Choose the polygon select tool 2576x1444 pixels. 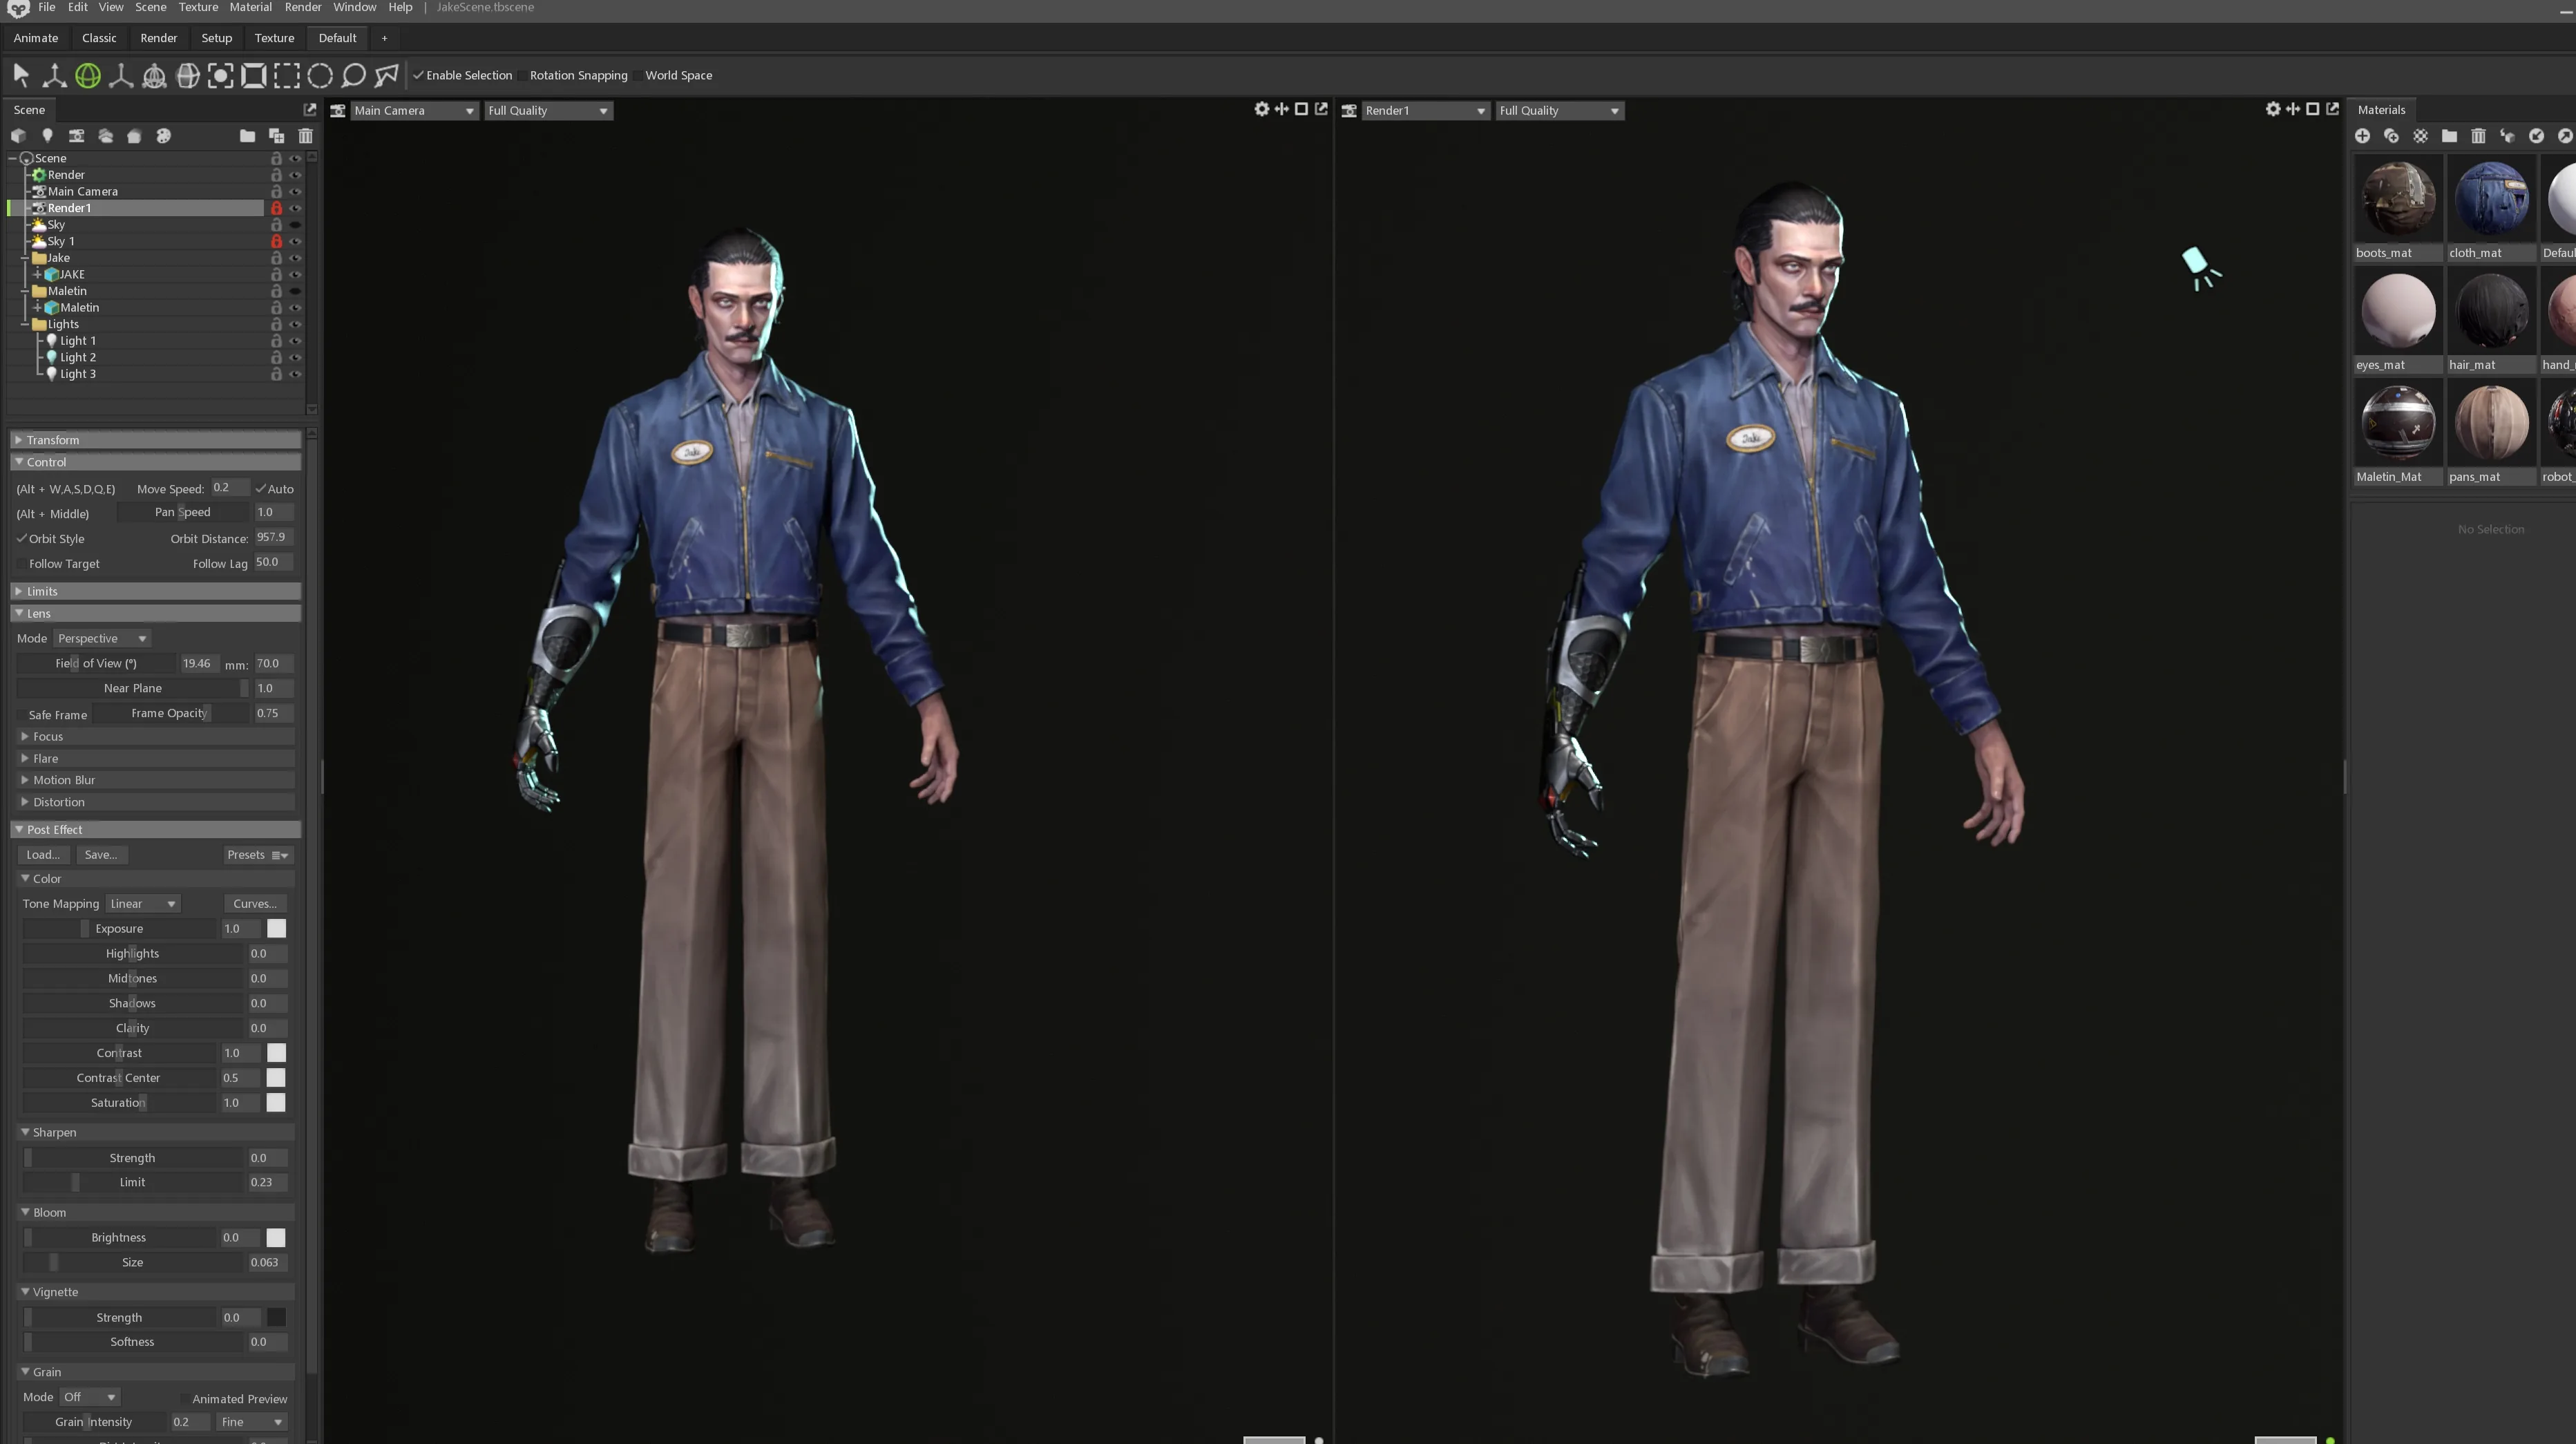(x=386, y=75)
